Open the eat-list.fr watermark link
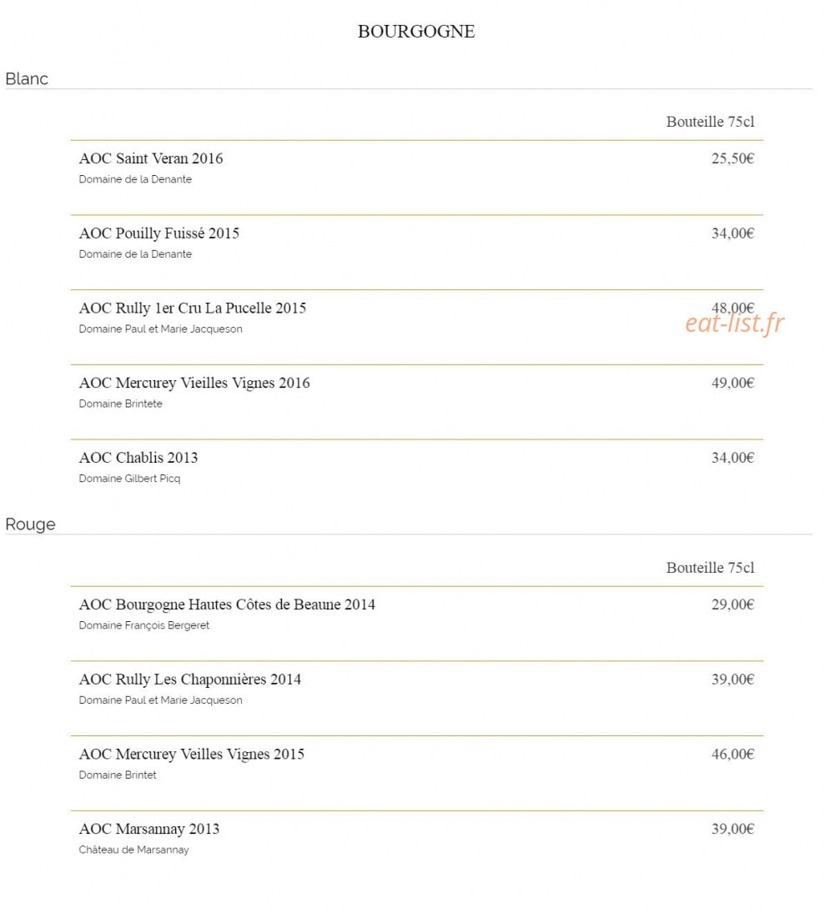Image resolution: width=825 pixels, height=908 pixels. [735, 324]
